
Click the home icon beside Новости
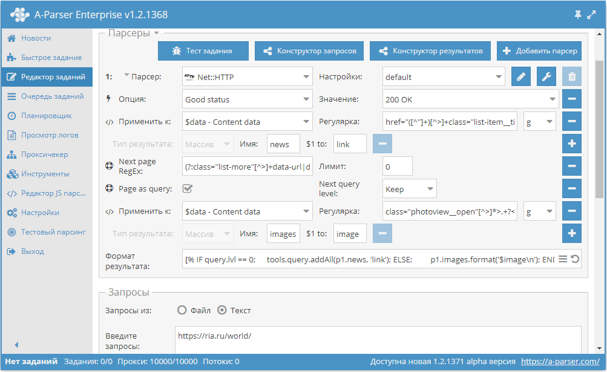click(x=11, y=38)
